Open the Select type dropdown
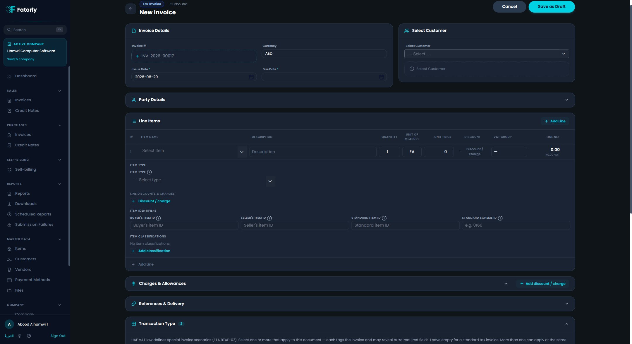This screenshot has width=632, height=344. click(202, 181)
